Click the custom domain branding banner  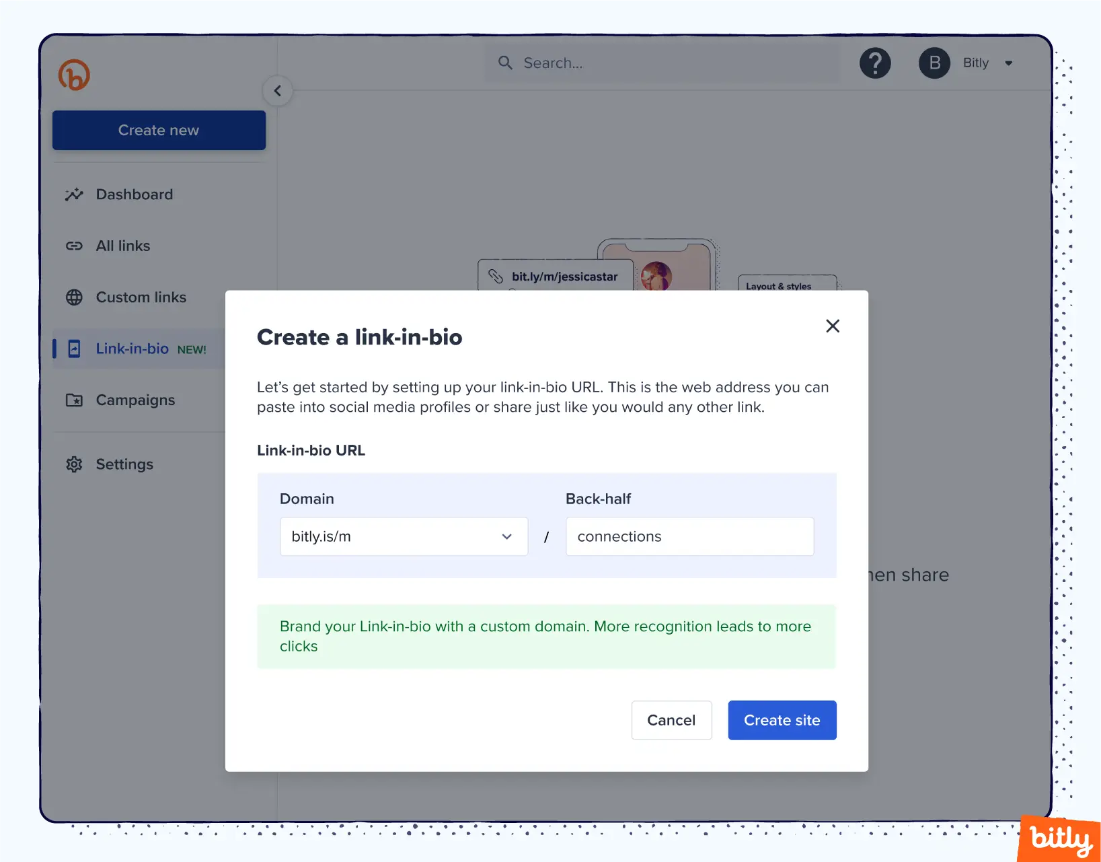point(546,636)
